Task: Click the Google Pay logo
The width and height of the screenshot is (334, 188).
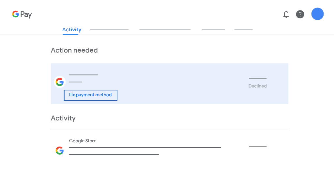Action: [22, 14]
